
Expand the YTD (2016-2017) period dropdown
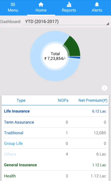point(66,22)
